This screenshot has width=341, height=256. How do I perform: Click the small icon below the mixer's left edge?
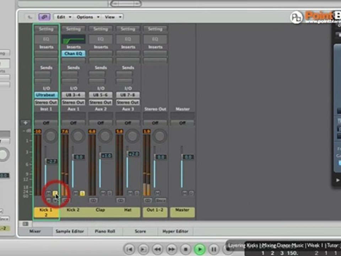pyautogui.click(x=25, y=224)
